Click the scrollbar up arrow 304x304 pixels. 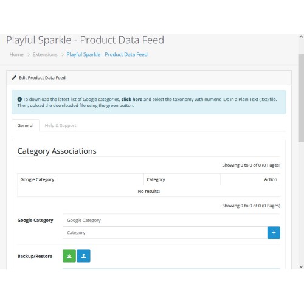pos(301,37)
